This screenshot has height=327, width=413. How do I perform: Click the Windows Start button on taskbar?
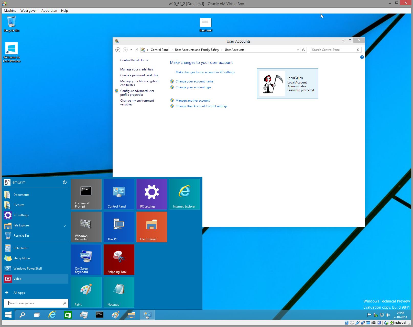click(x=8, y=315)
